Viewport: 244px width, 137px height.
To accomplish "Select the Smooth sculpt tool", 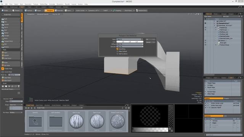I will [11, 24].
